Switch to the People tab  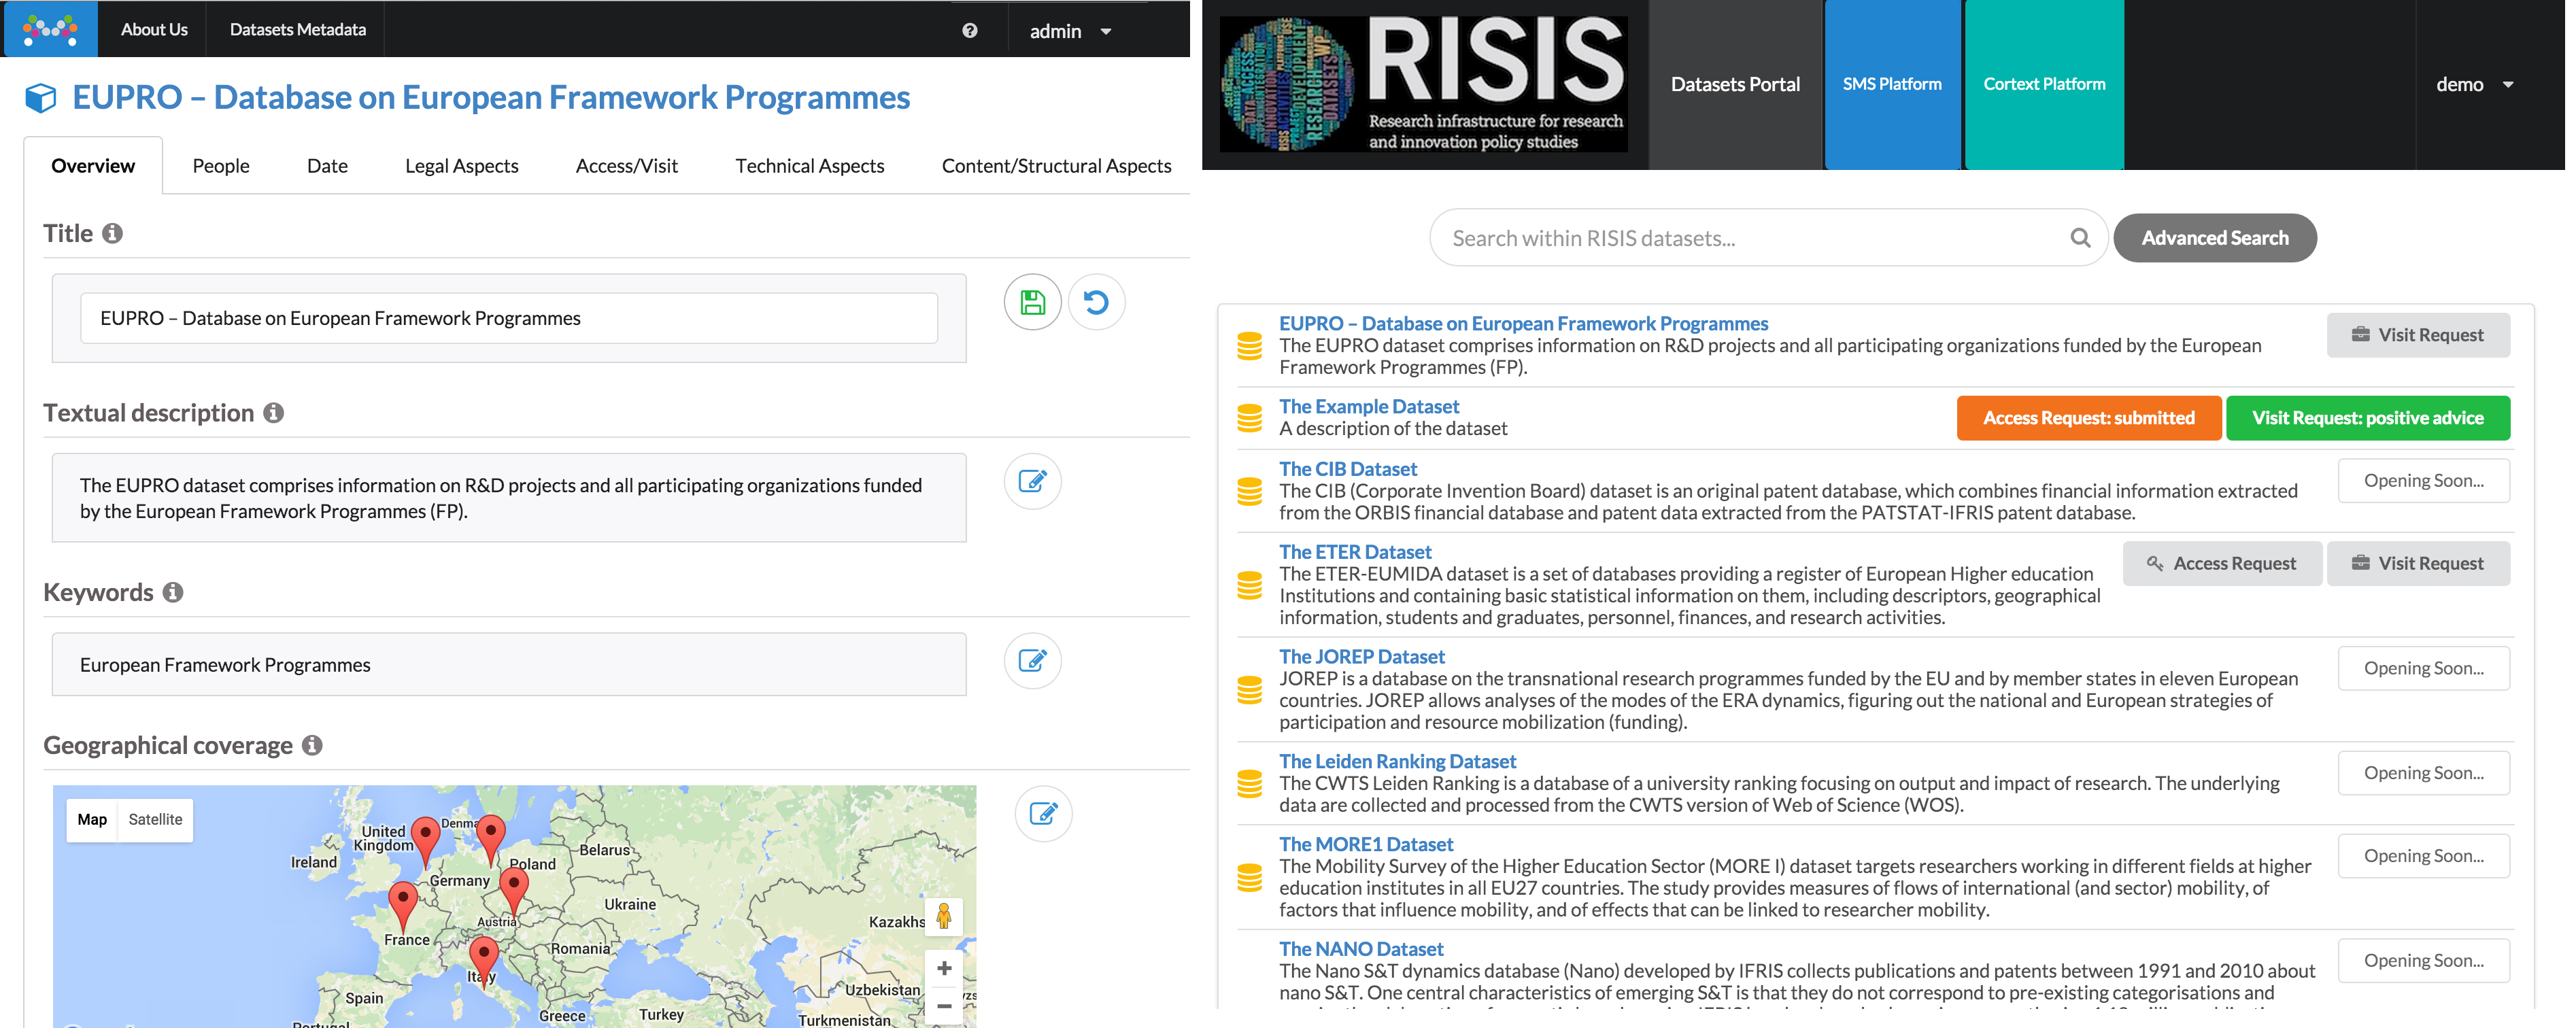tap(221, 166)
